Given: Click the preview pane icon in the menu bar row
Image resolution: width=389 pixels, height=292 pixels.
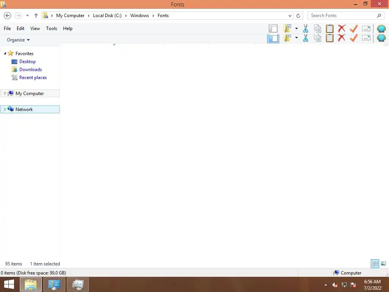Looking at the screenshot, I should pos(273,29).
